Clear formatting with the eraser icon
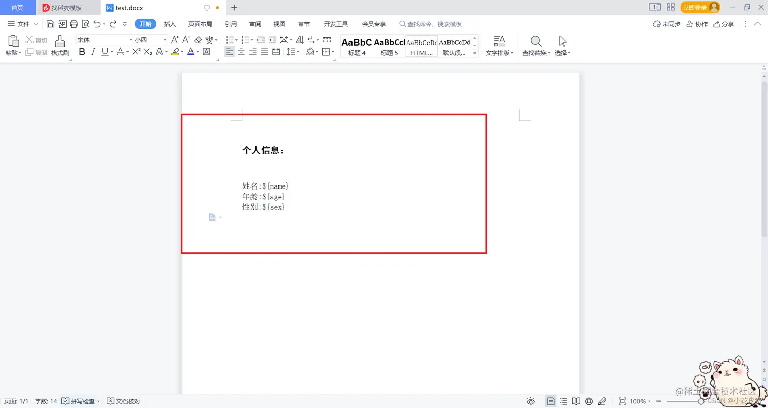This screenshot has height=408, width=768. (198, 40)
